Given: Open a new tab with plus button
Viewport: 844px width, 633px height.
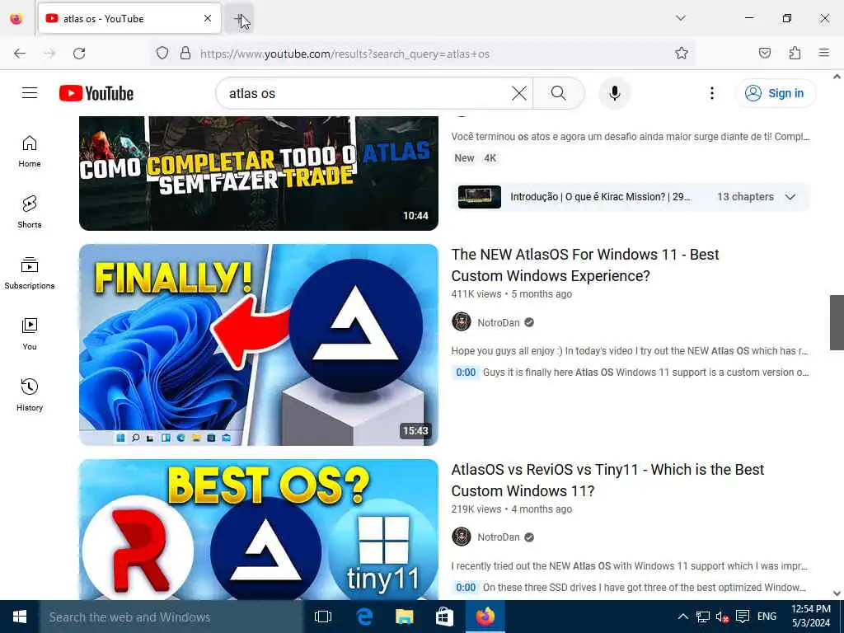Looking at the screenshot, I should pyautogui.click(x=239, y=19).
